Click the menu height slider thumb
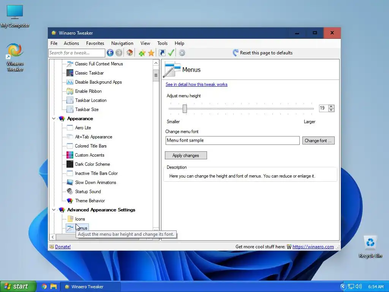The image size is (389, 292). pos(185,108)
